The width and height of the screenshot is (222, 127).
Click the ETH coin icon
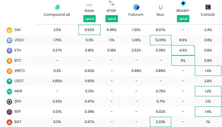(x=9, y=50)
